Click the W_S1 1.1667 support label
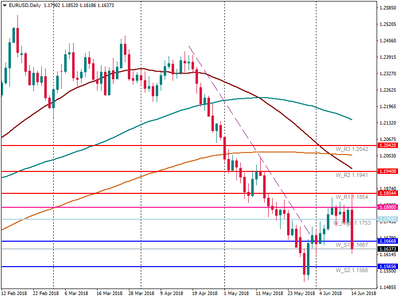This screenshot has height=299, width=398. click(x=351, y=245)
